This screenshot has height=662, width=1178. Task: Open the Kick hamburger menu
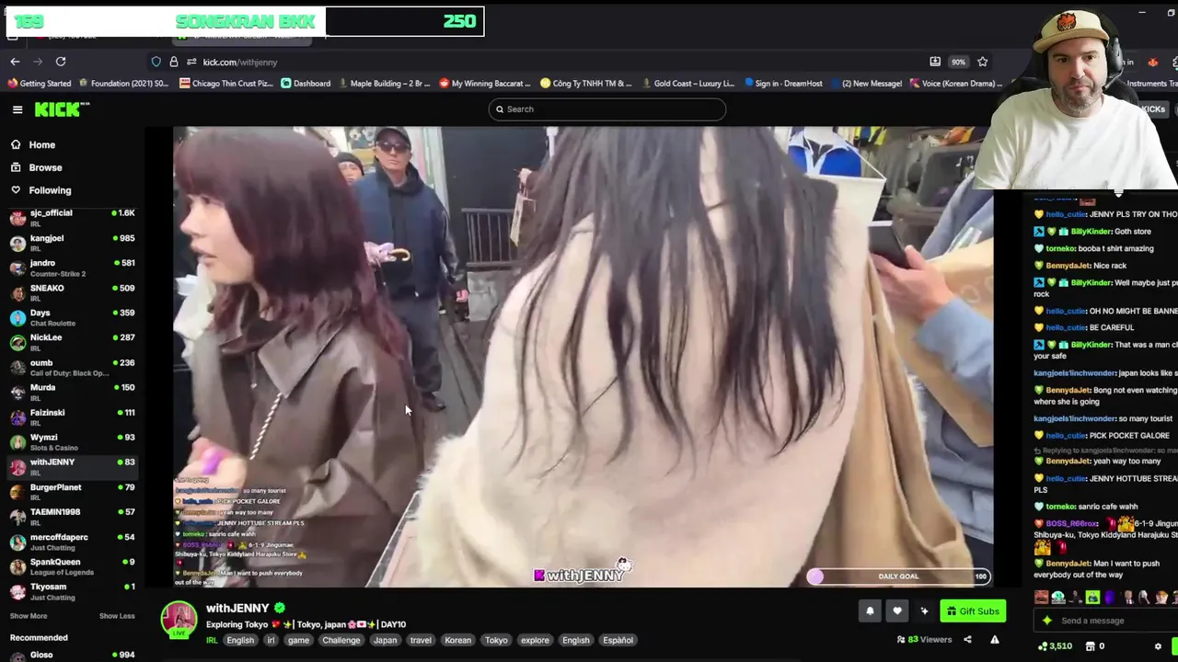[17, 109]
